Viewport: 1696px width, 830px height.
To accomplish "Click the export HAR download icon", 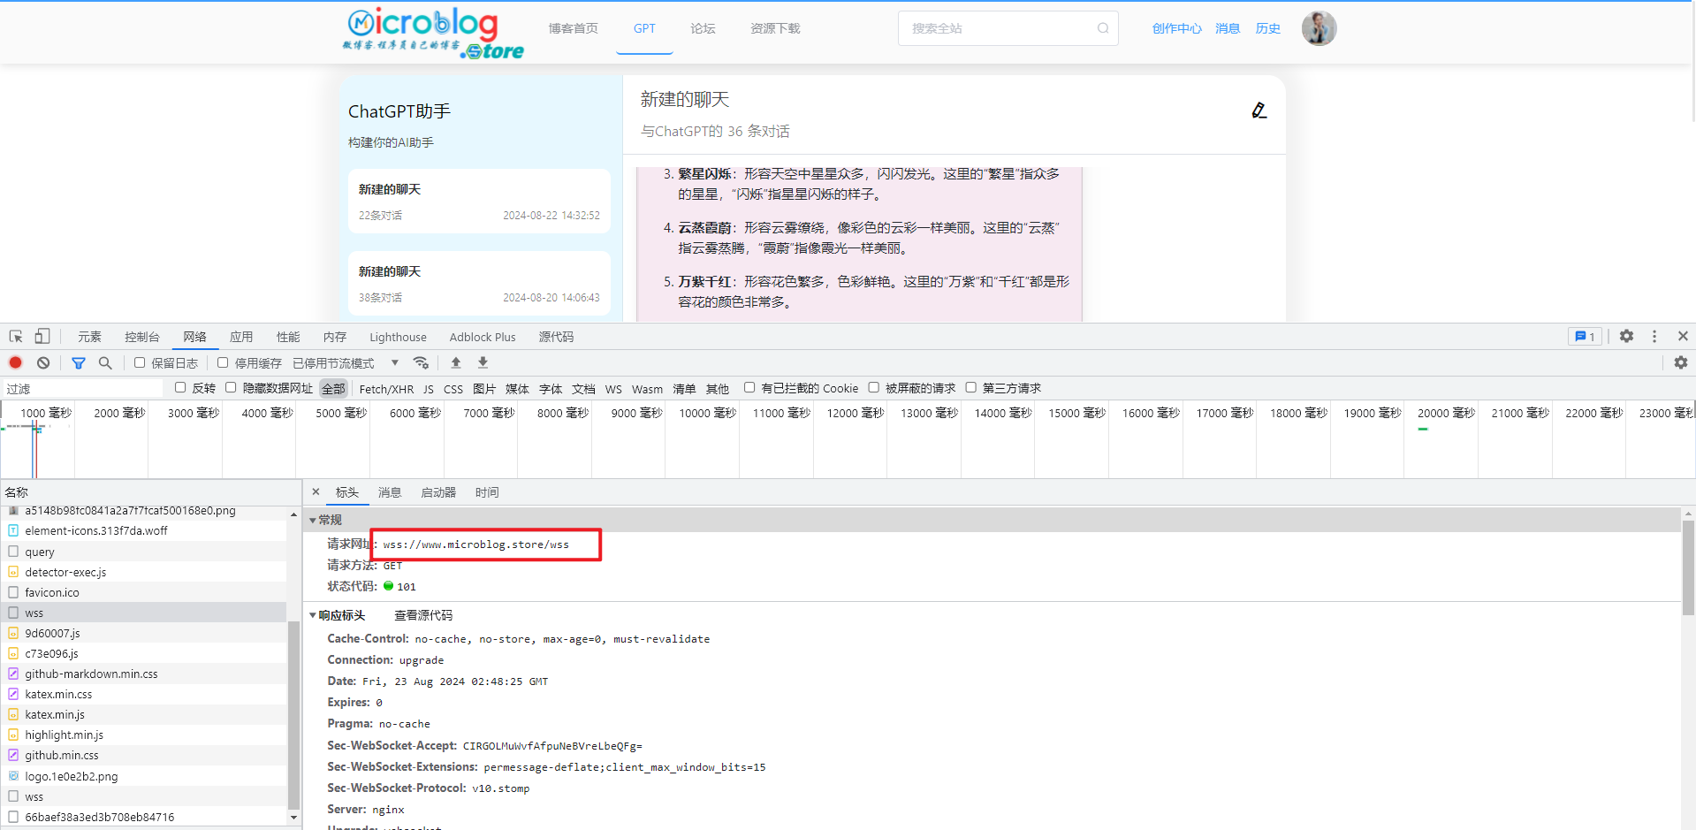I will (x=483, y=362).
